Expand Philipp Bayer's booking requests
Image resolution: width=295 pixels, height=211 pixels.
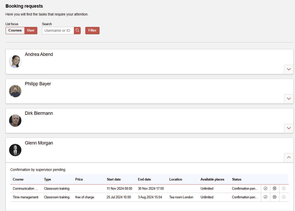pyautogui.click(x=289, y=99)
